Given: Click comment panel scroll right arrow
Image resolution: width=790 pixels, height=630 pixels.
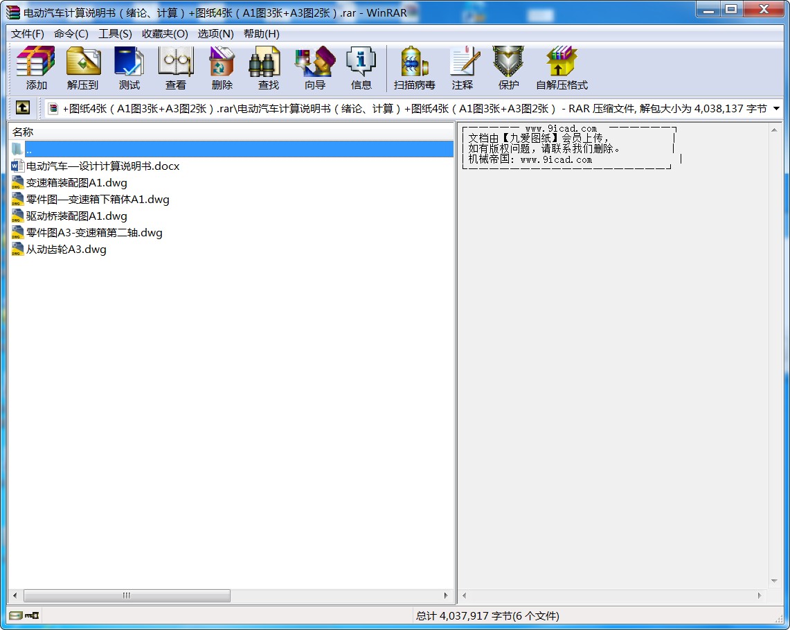Looking at the screenshot, I should (x=760, y=595).
